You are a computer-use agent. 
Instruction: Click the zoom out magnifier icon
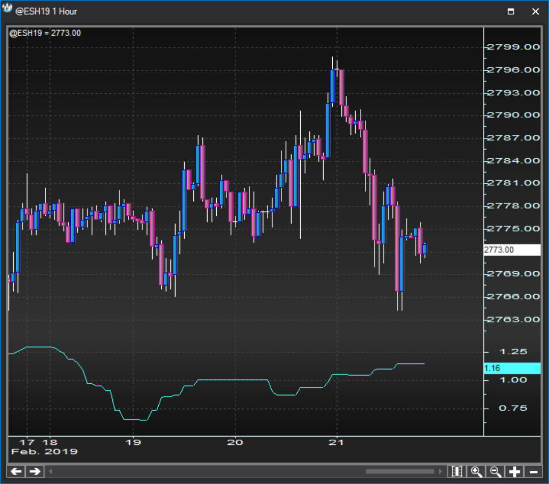[x=495, y=471]
